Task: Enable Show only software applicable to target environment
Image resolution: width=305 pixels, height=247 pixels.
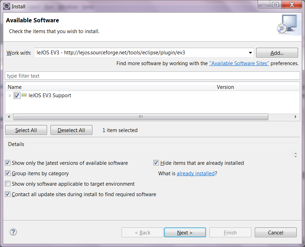Action: pos(8,184)
